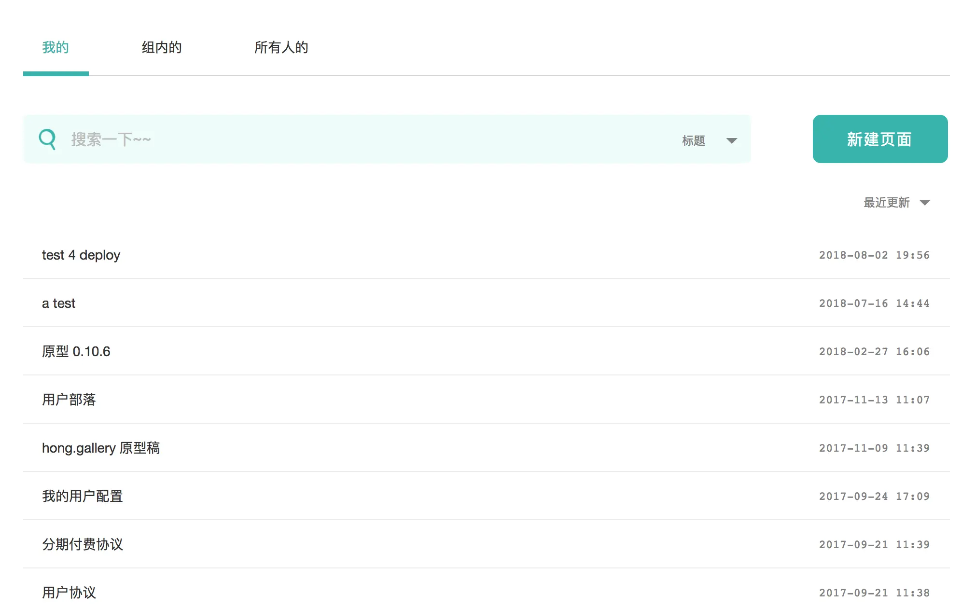Open the 标题 search type dropdown
Image resolution: width=976 pixels, height=608 pixels.
694,140
